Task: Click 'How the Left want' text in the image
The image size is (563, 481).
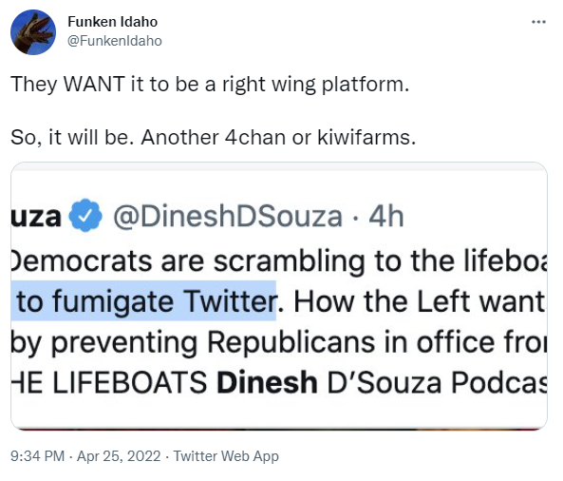Action: (x=419, y=301)
